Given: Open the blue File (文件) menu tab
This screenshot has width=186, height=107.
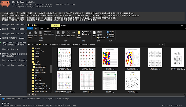Looking at the screenshot, I should [30, 28].
